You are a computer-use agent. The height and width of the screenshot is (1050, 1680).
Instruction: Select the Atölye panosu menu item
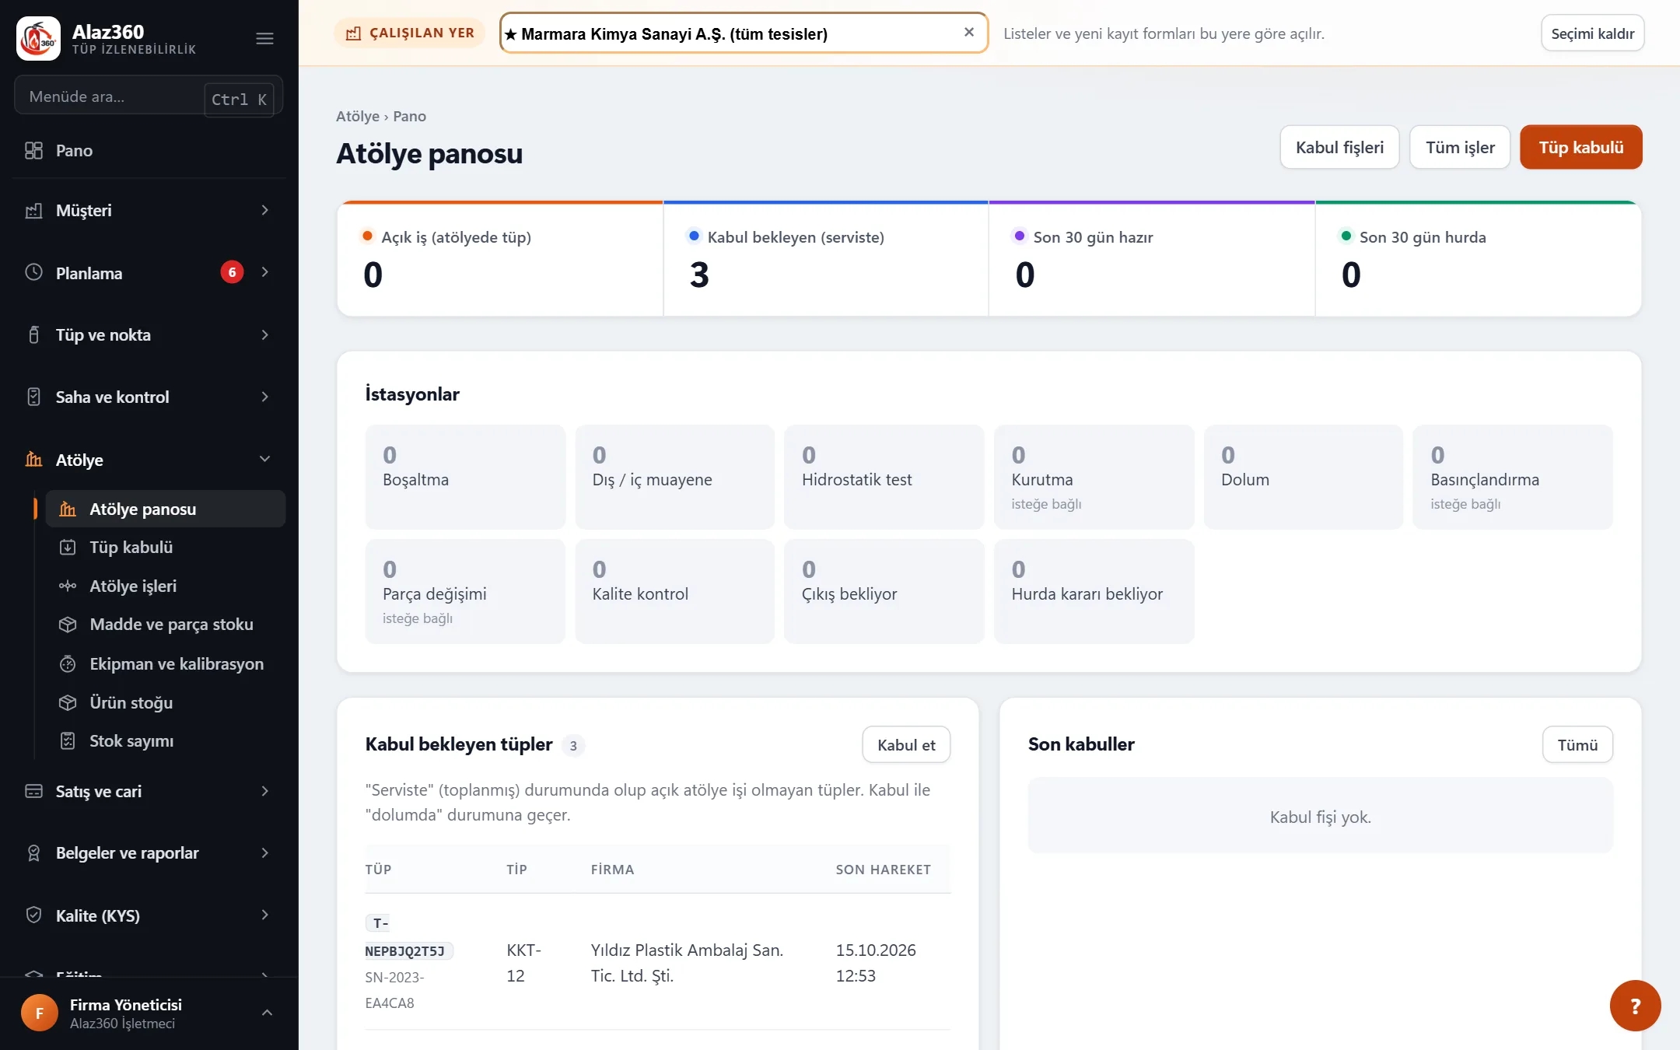[165, 509]
